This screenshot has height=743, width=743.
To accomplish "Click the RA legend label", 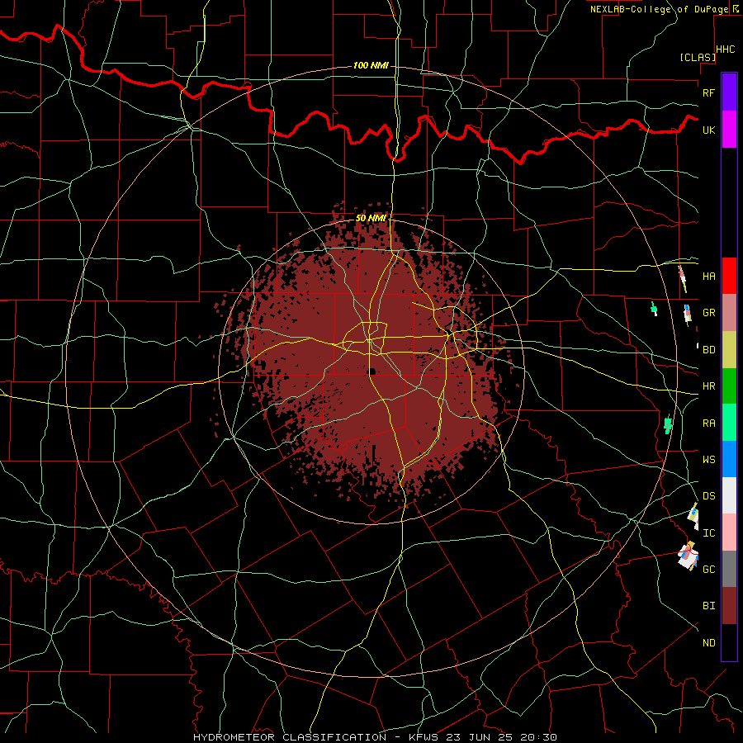I will pos(709,424).
